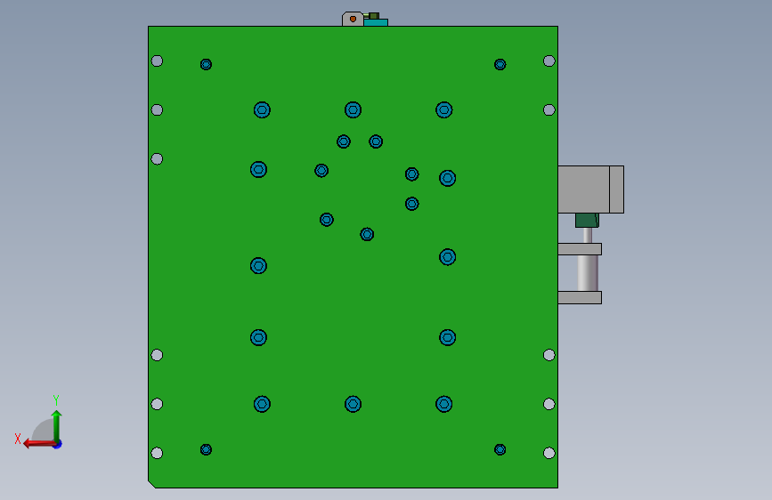This screenshot has width=772, height=500.
Task: Select the gray end cap of the motor
Action: click(x=616, y=190)
